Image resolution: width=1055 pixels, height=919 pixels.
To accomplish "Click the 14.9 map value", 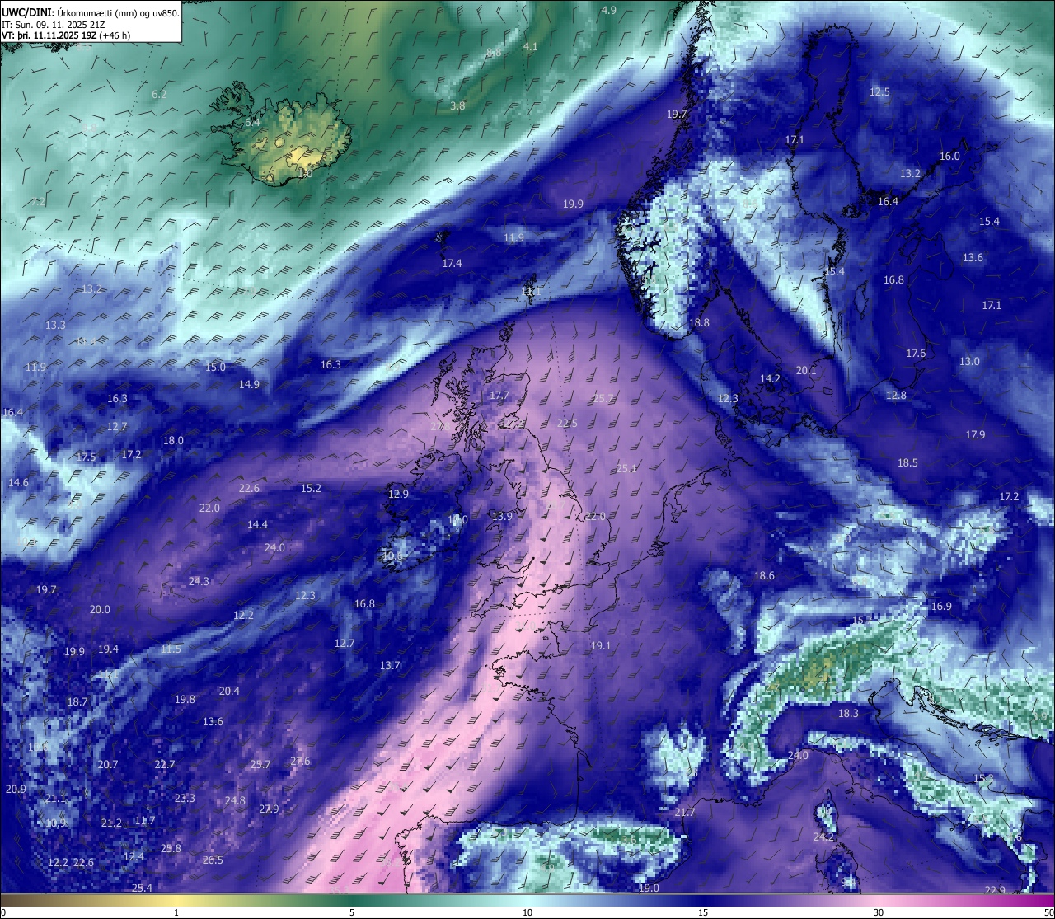I will click(249, 385).
